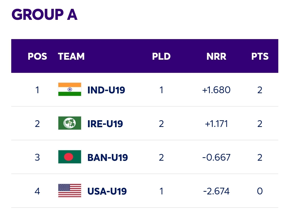This screenshot has width=289, height=222.
Task: Click the India flag icon
Action: 70,89
